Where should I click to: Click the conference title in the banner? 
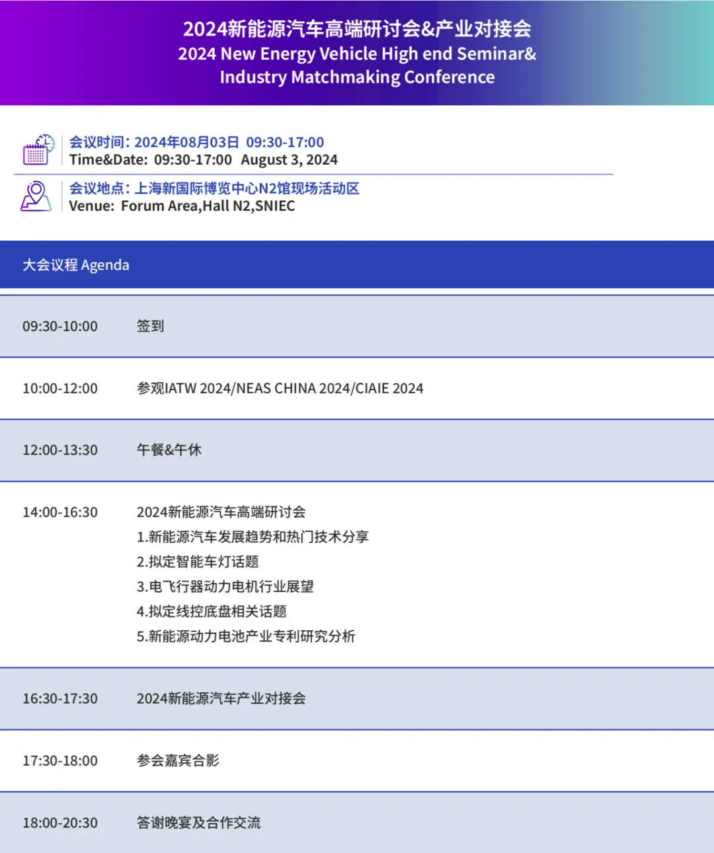357,28
